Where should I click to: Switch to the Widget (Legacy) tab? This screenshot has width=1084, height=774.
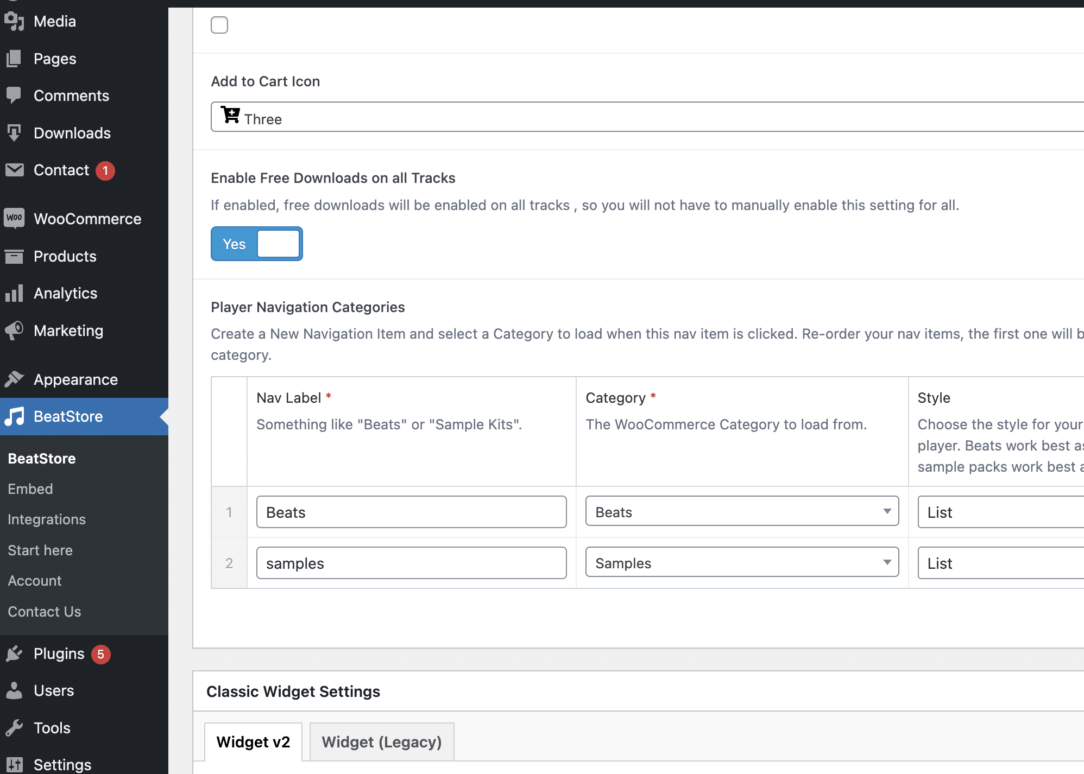[x=382, y=741]
